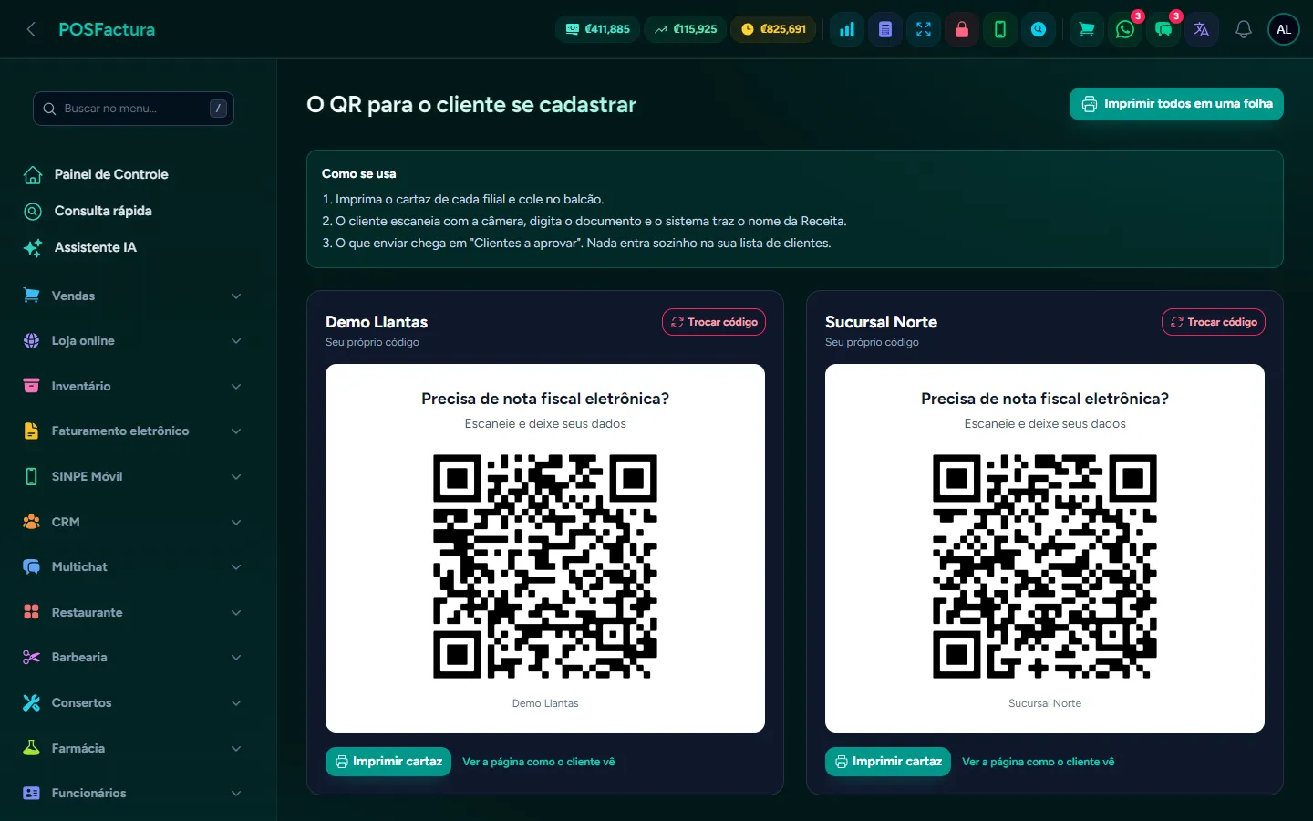
Task: Open WhatsApp messages icon
Action: point(1125,29)
